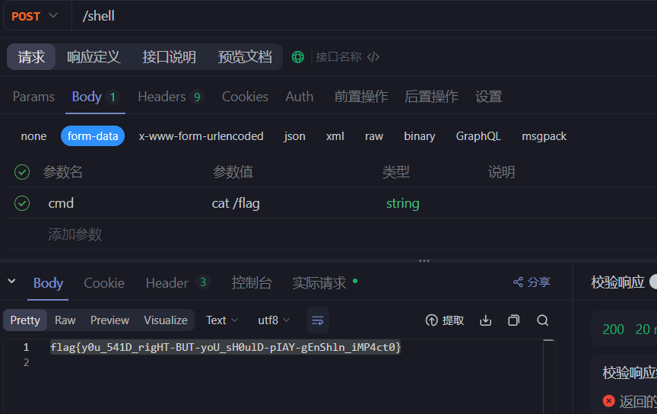Switch to the 请求 tab
657x414 pixels.
(x=31, y=56)
